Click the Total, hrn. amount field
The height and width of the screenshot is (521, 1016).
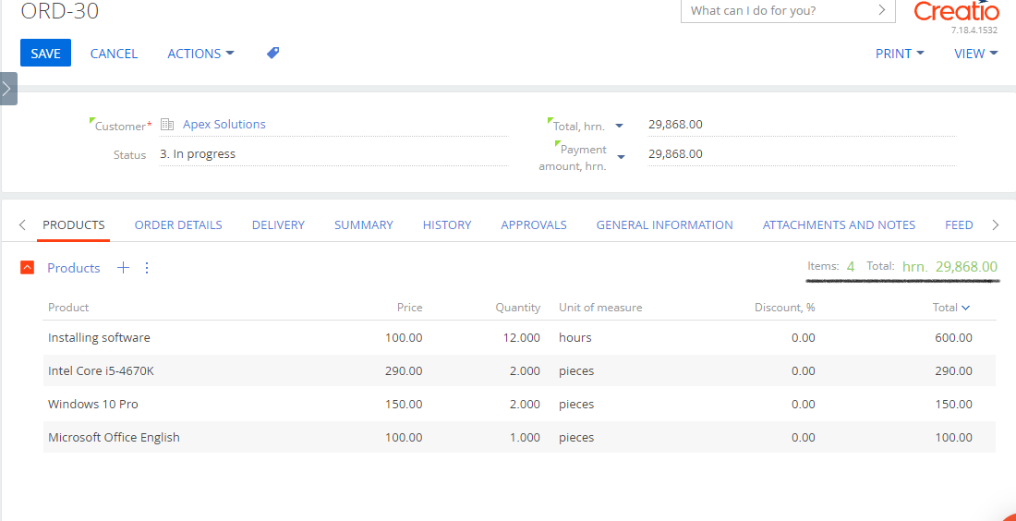(802, 125)
